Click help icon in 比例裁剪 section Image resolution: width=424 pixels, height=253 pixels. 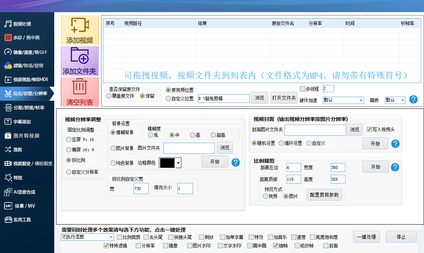(x=395, y=167)
